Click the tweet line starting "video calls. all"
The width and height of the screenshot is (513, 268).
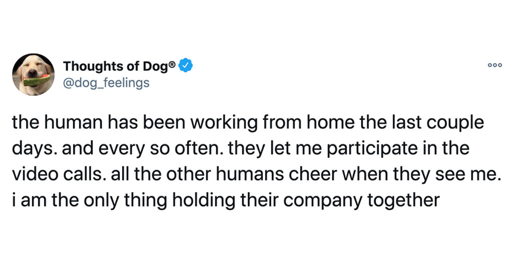point(257,174)
